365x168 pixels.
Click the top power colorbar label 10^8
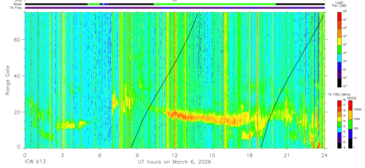point(344,12)
